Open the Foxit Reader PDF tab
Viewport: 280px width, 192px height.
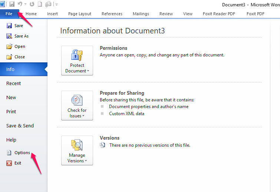219,14
